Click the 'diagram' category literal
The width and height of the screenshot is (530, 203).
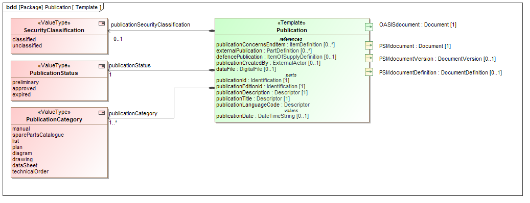point(22,153)
